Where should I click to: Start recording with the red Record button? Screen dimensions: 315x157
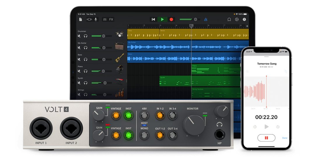coord(171,19)
